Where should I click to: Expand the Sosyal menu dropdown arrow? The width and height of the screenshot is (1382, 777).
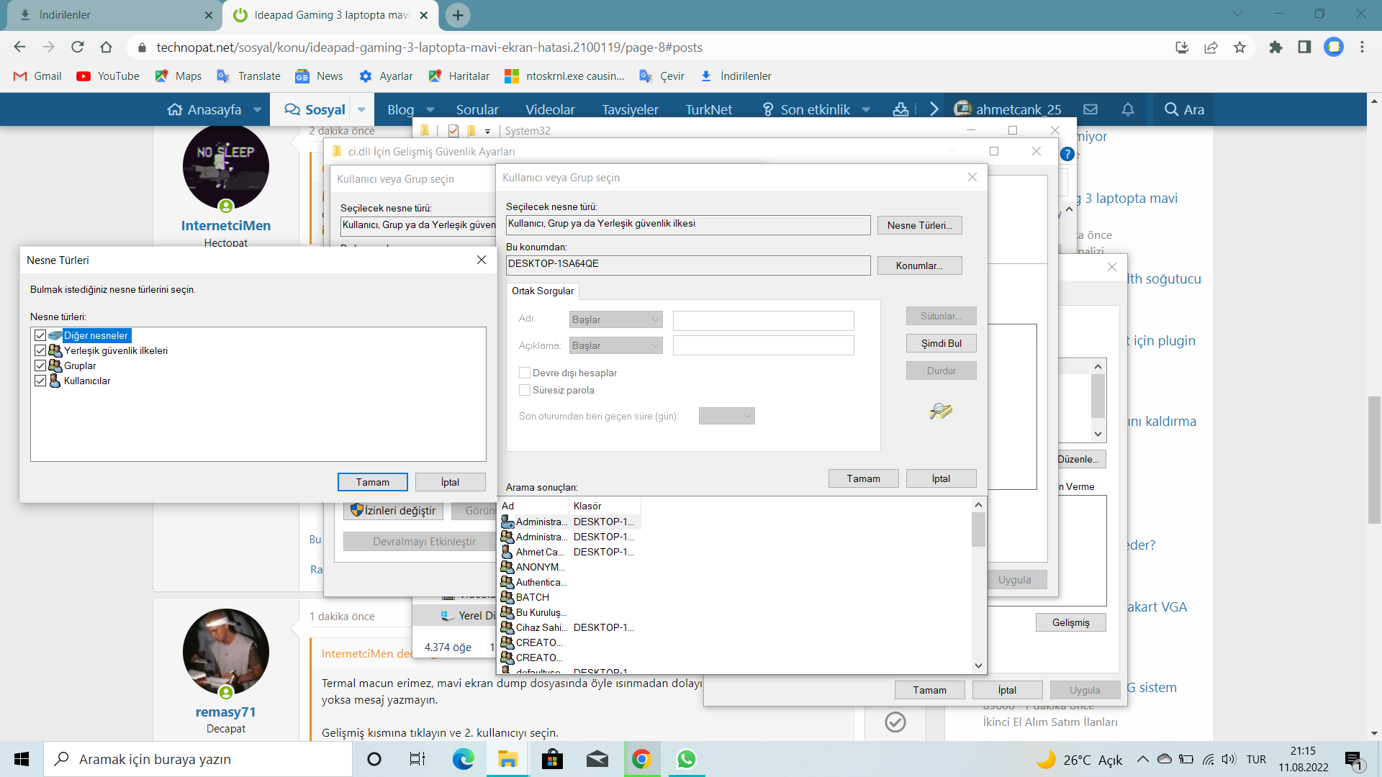361,110
